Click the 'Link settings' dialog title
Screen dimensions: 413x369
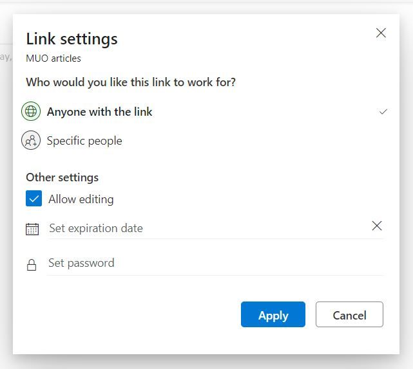tap(72, 39)
